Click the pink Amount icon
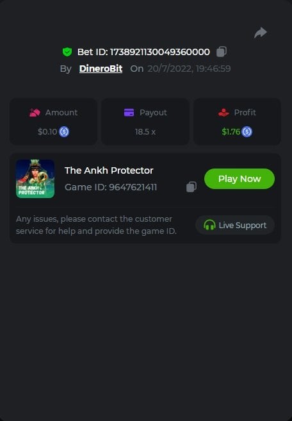292x421 pixels. [x=35, y=113]
